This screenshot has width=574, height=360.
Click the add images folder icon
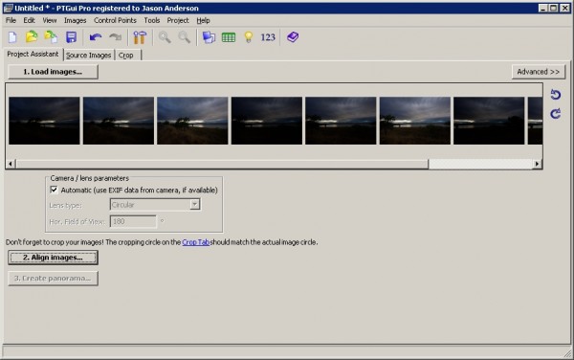click(51, 37)
